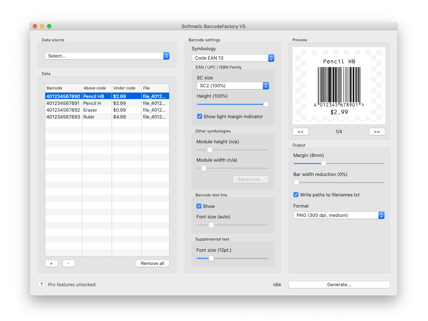Change SC size via the SC2 dropdown
This screenshot has height=321, width=428.
click(x=233, y=85)
